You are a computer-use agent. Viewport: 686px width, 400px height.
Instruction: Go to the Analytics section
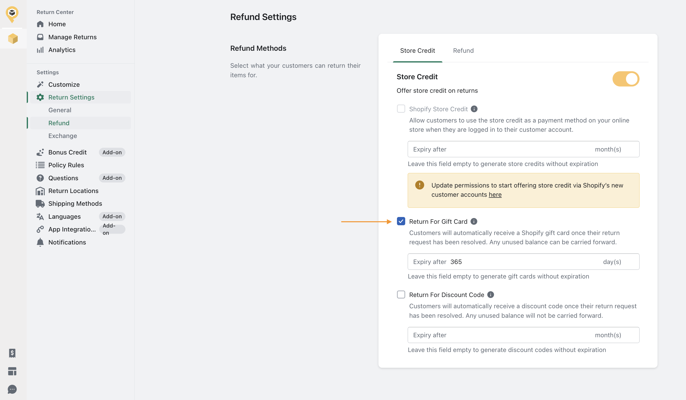tap(62, 50)
